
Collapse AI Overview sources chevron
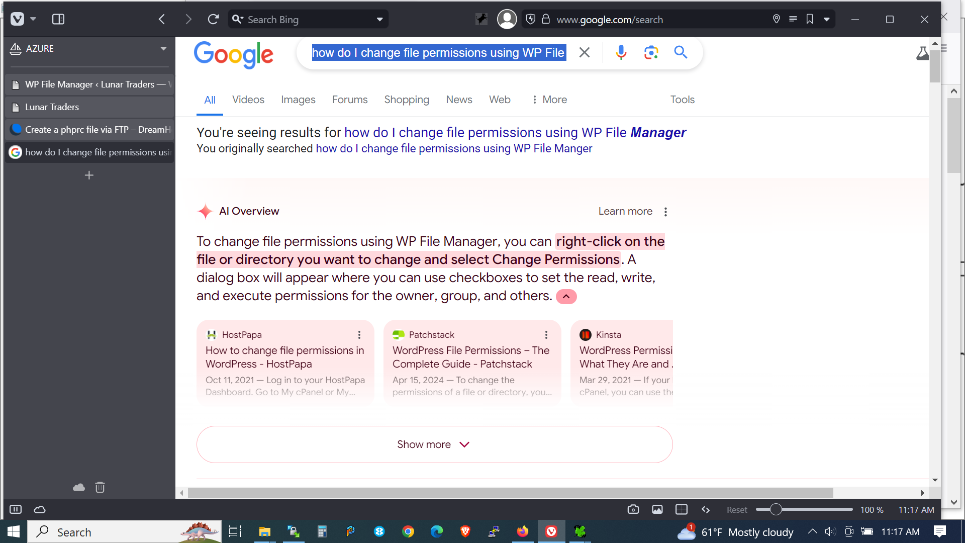pyautogui.click(x=566, y=297)
